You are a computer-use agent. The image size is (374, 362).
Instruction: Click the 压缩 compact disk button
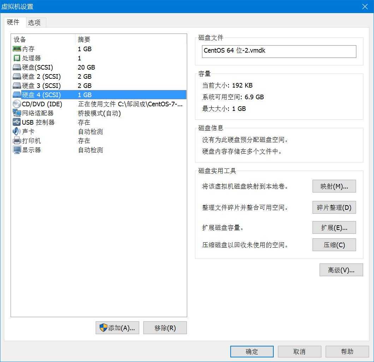(x=334, y=245)
